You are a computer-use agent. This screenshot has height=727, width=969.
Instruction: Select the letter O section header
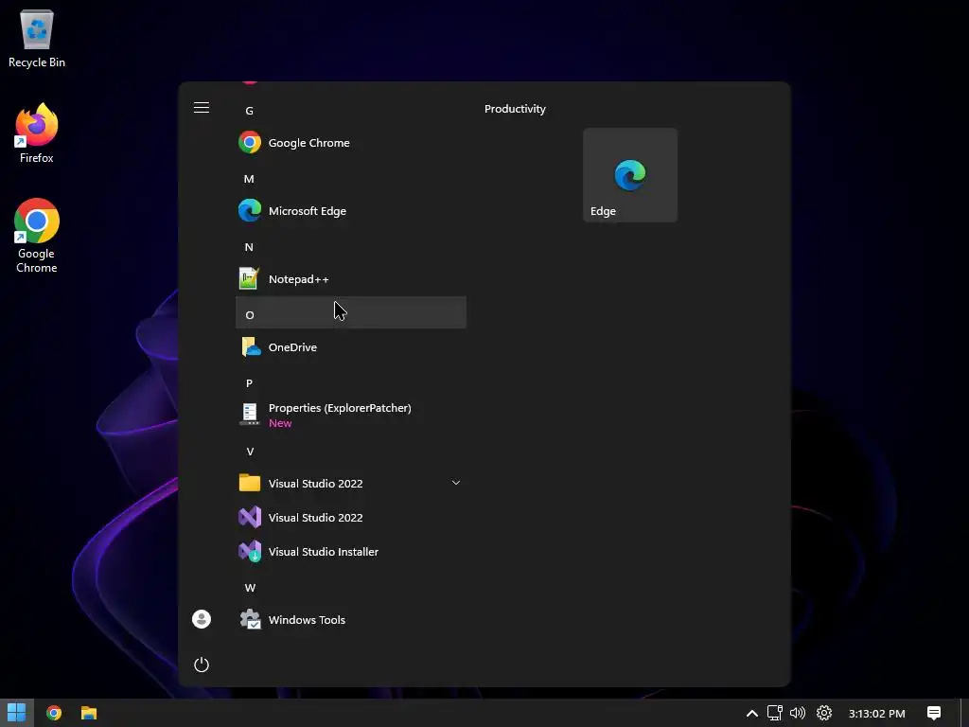pyautogui.click(x=351, y=312)
